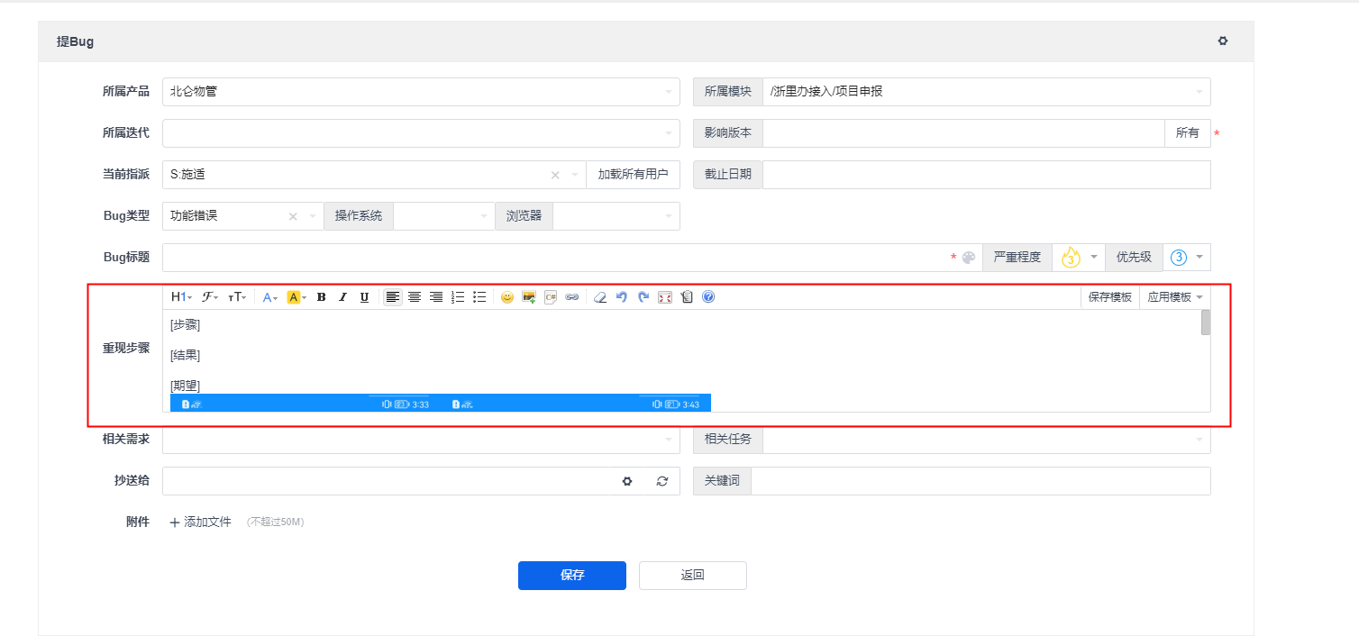Insert an emoticon in the editor

[x=506, y=297]
